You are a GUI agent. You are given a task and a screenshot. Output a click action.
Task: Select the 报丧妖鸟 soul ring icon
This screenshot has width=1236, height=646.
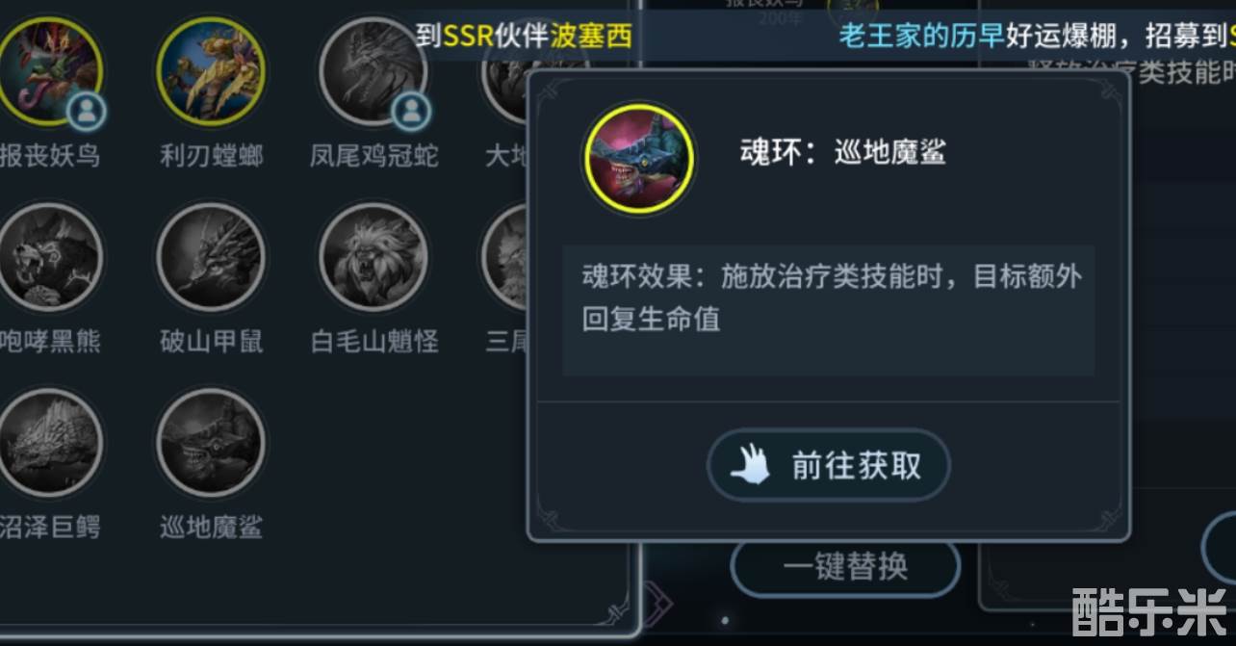click(48, 70)
